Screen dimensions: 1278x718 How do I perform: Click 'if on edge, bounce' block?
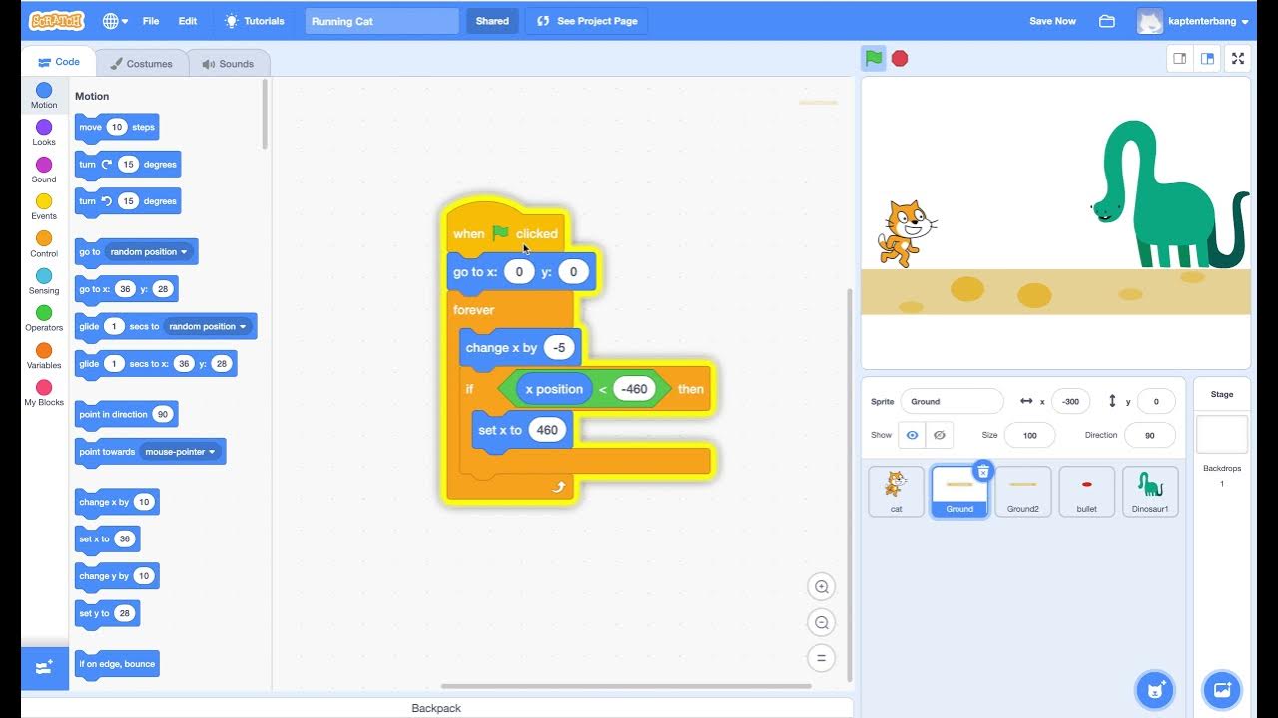pos(117,664)
